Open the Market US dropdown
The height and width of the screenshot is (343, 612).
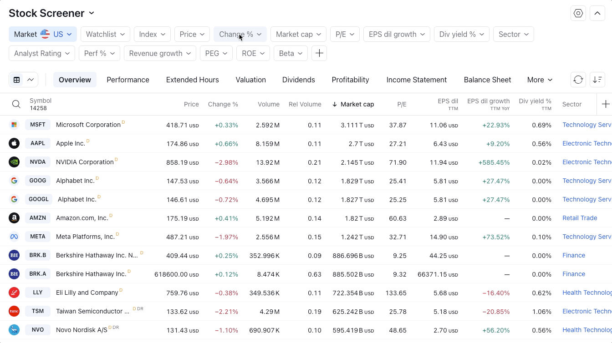(43, 34)
